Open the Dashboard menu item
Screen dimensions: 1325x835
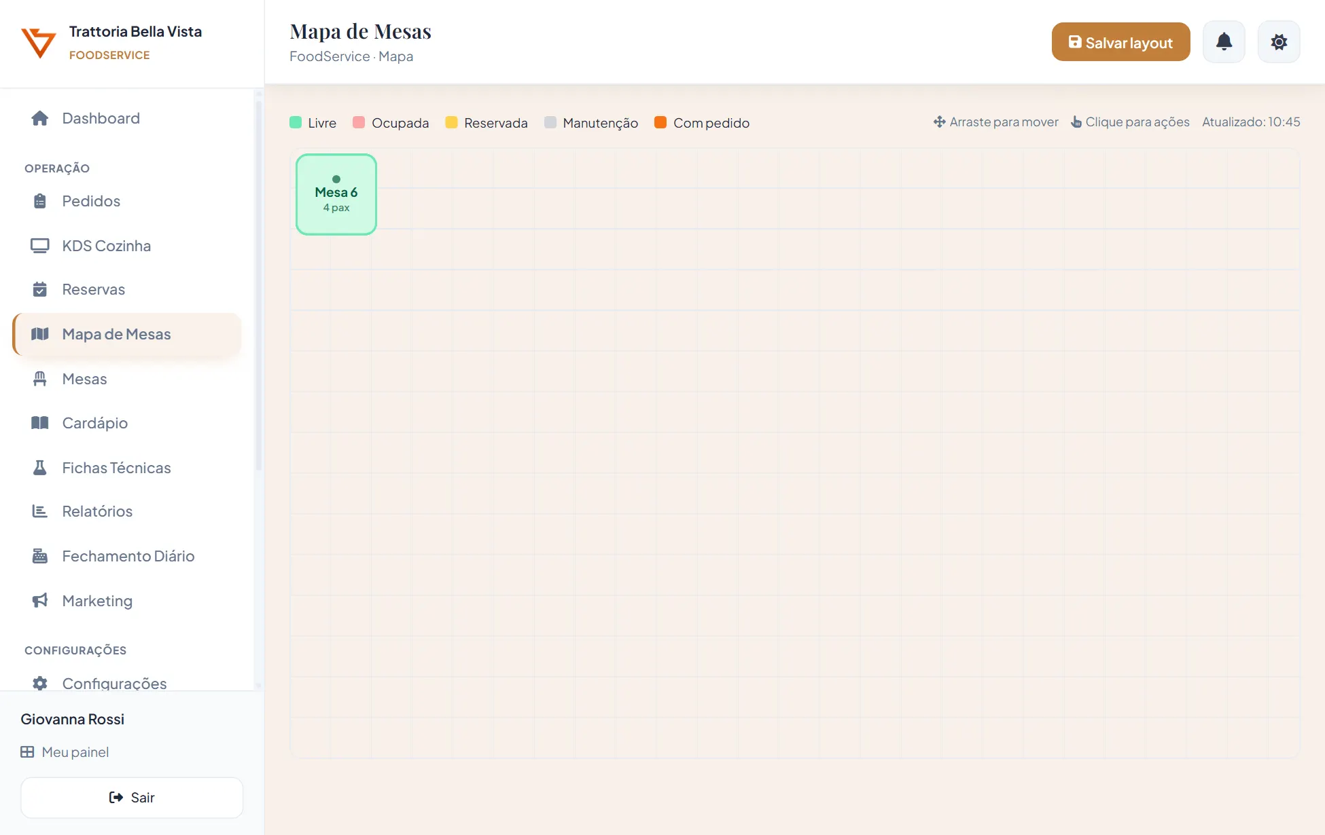pos(127,118)
